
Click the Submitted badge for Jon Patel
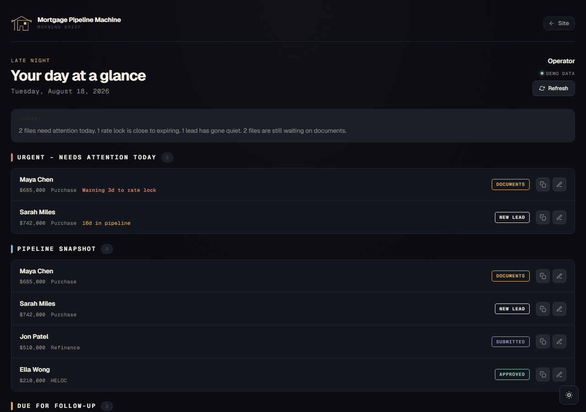pos(510,342)
